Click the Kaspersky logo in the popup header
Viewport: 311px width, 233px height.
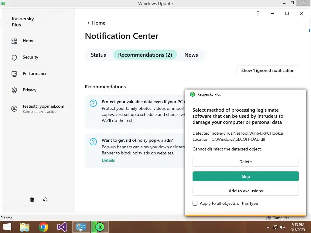[x=192, y=94]
